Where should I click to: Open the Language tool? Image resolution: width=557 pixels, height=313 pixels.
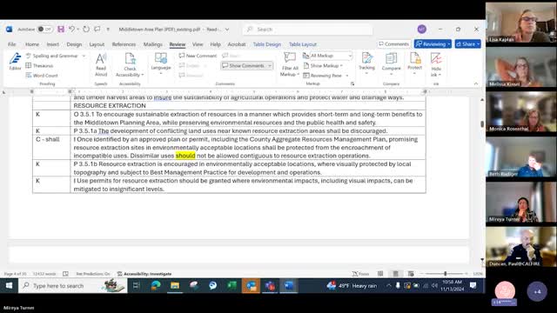coord(161,63)
